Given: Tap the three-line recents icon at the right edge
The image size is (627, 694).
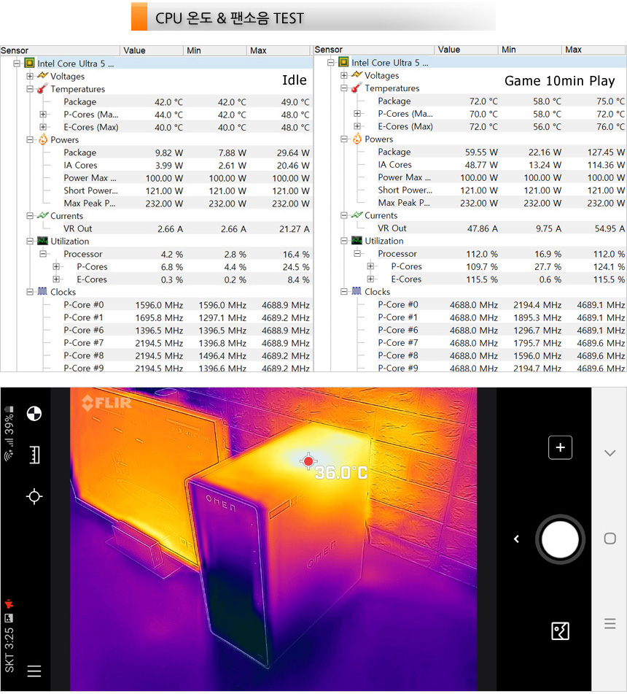Looking at the screenshot, I should tap(610, 624).
